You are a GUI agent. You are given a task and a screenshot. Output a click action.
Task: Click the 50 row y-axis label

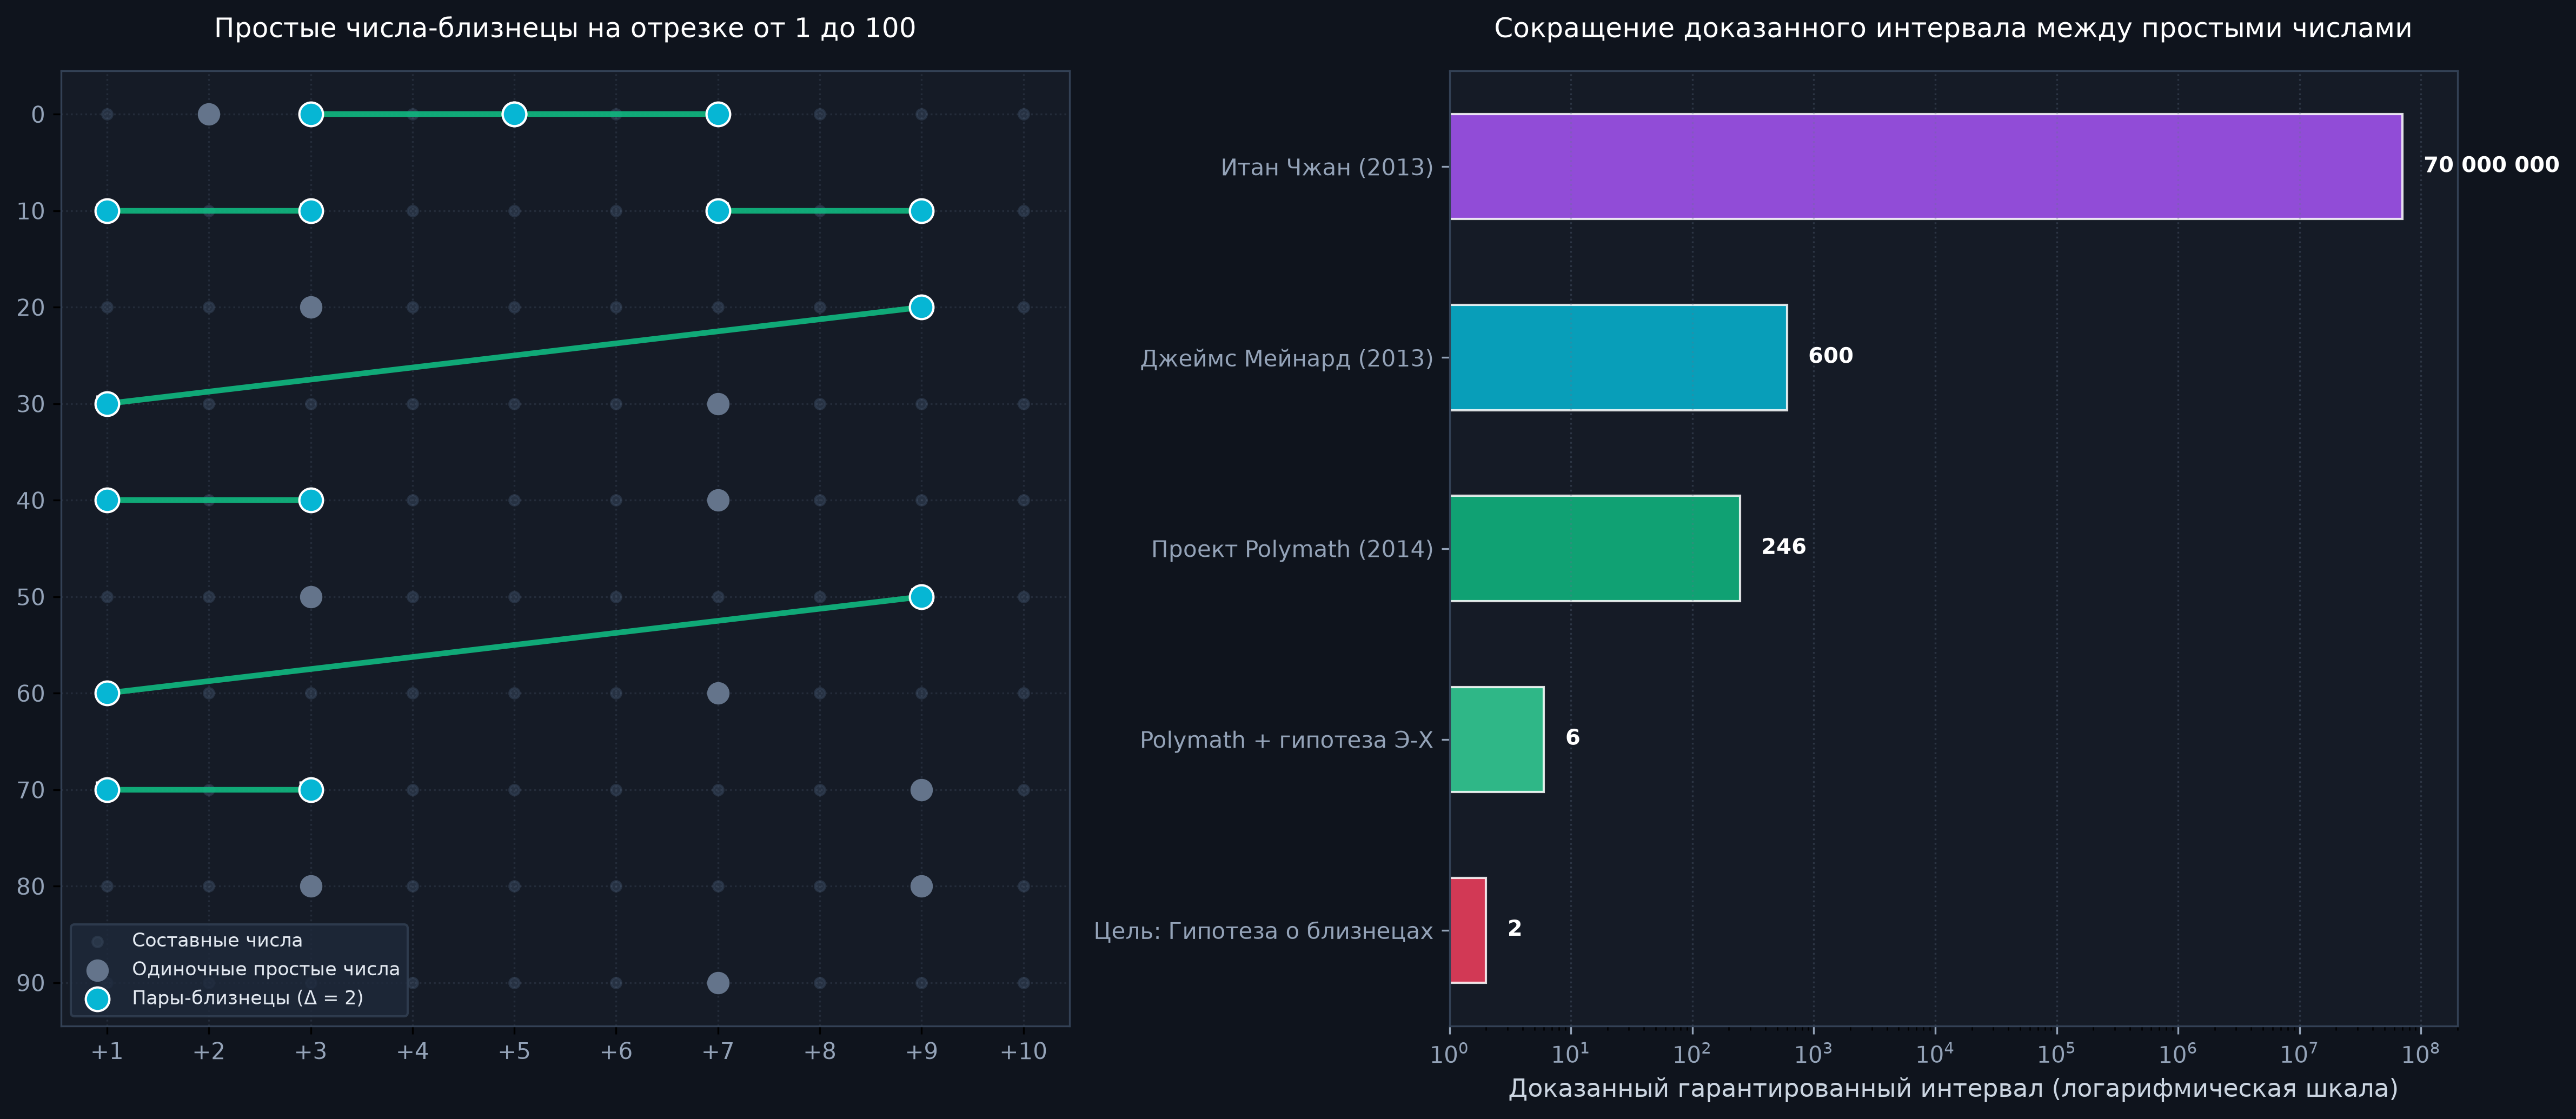coord(31,597)
